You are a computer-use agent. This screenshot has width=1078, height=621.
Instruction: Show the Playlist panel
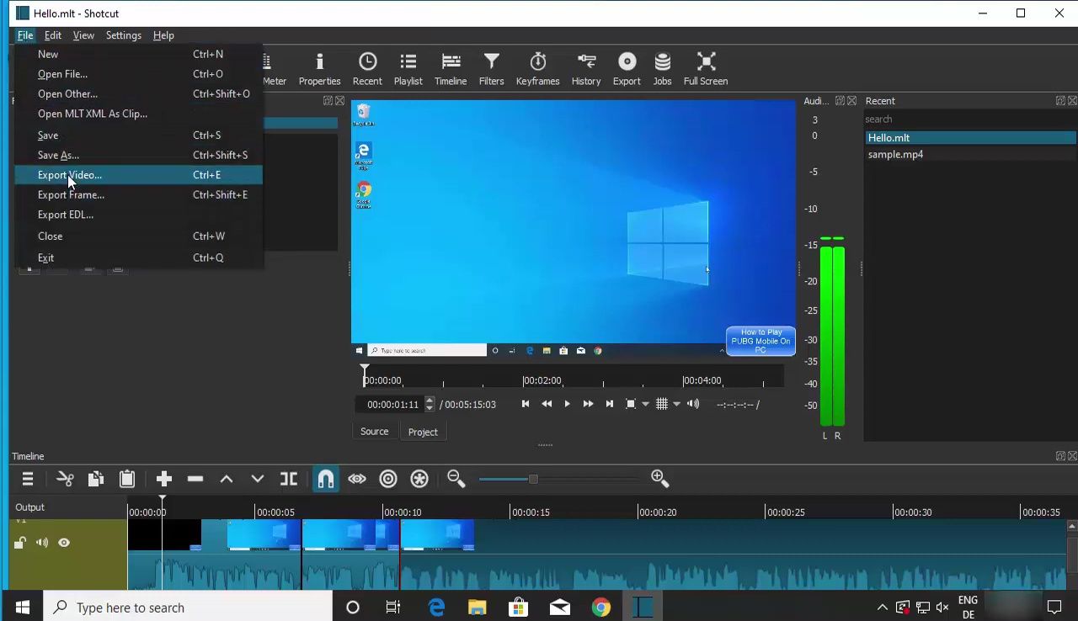click(x=408, y=69)
